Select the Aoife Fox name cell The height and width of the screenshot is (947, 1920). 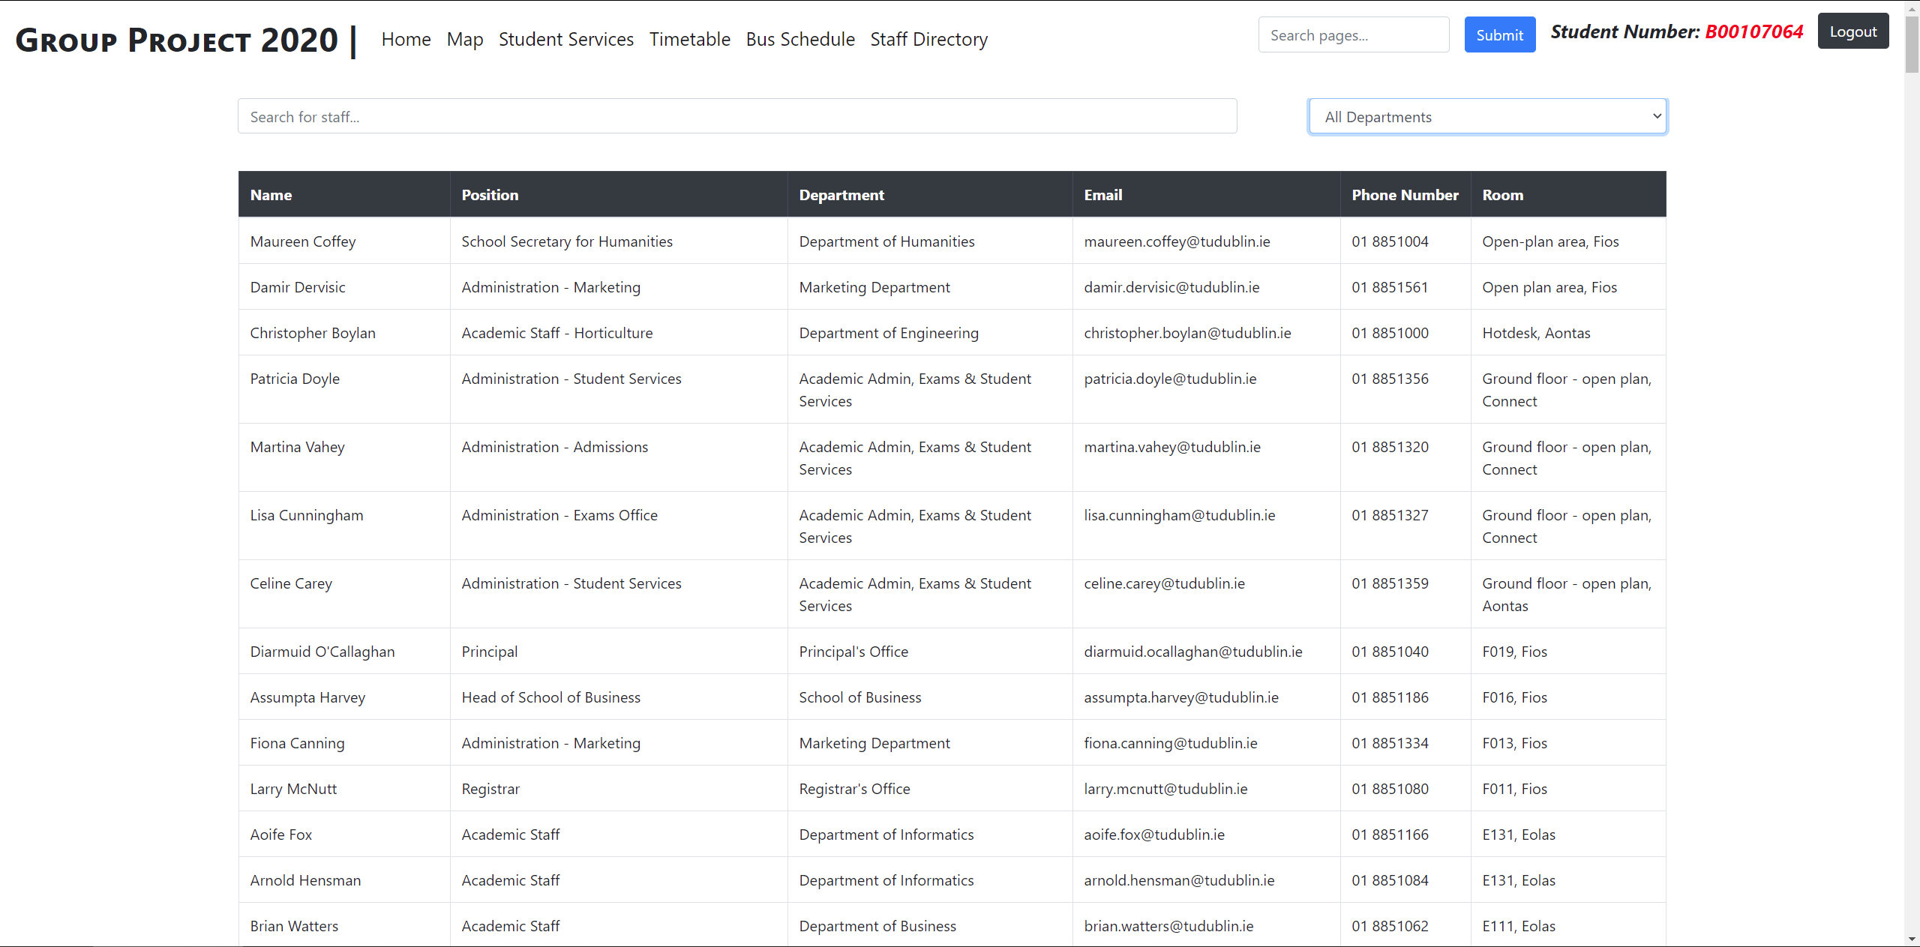tap(344, 834)
